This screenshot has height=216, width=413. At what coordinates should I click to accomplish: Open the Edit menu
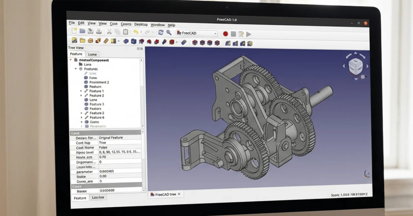(81, 23)
